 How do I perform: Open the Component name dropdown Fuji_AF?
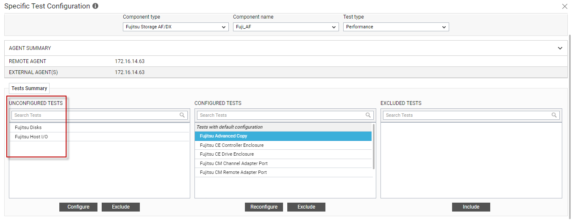pos(286,27)
